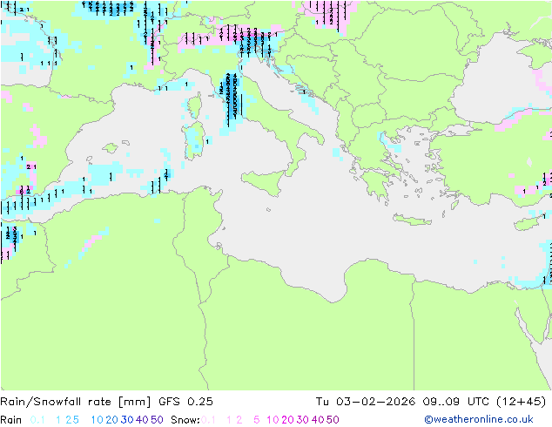Viewport: 552px width, 427px height.
Task: Pick the Snow 10 legend value
Action: 273,420
